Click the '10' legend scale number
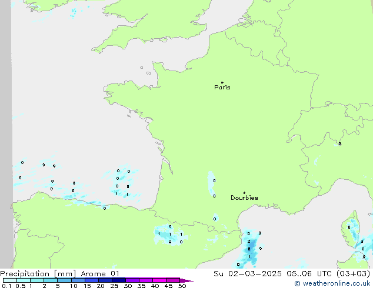 click(74, 286)
